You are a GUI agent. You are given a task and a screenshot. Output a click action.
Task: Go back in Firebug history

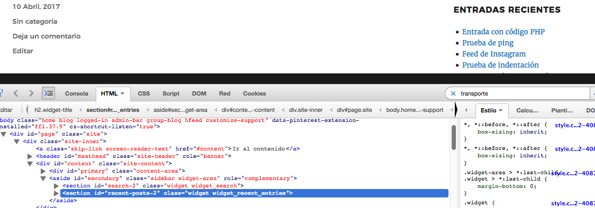point(16,93)
